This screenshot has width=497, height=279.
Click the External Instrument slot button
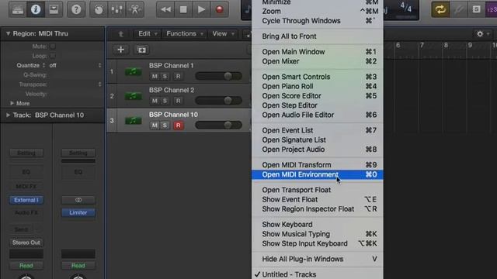click(x=26, y=200)
